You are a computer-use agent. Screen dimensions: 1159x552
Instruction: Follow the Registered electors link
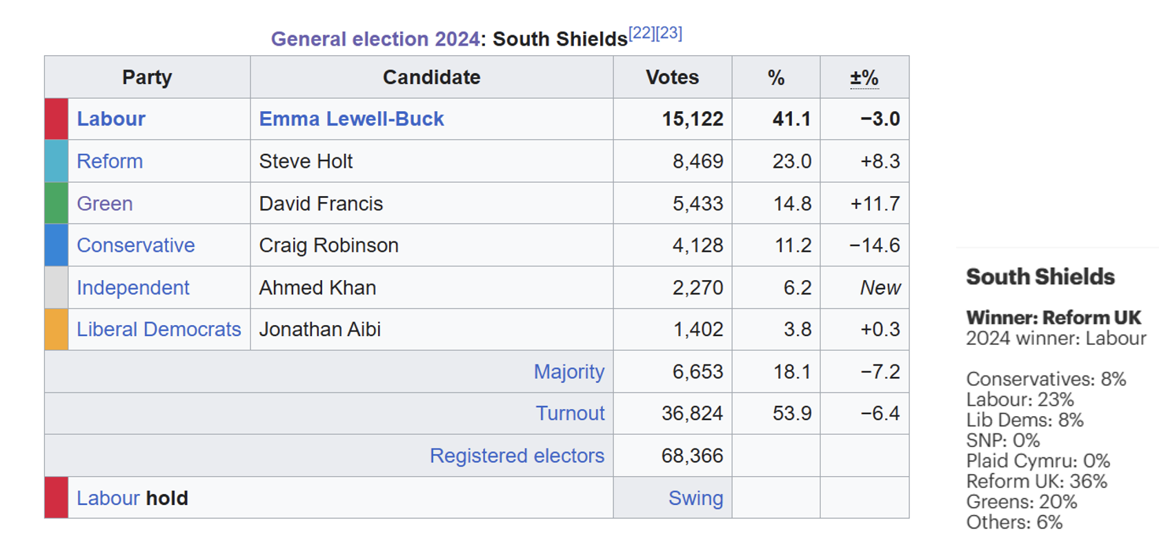point(517,455)
